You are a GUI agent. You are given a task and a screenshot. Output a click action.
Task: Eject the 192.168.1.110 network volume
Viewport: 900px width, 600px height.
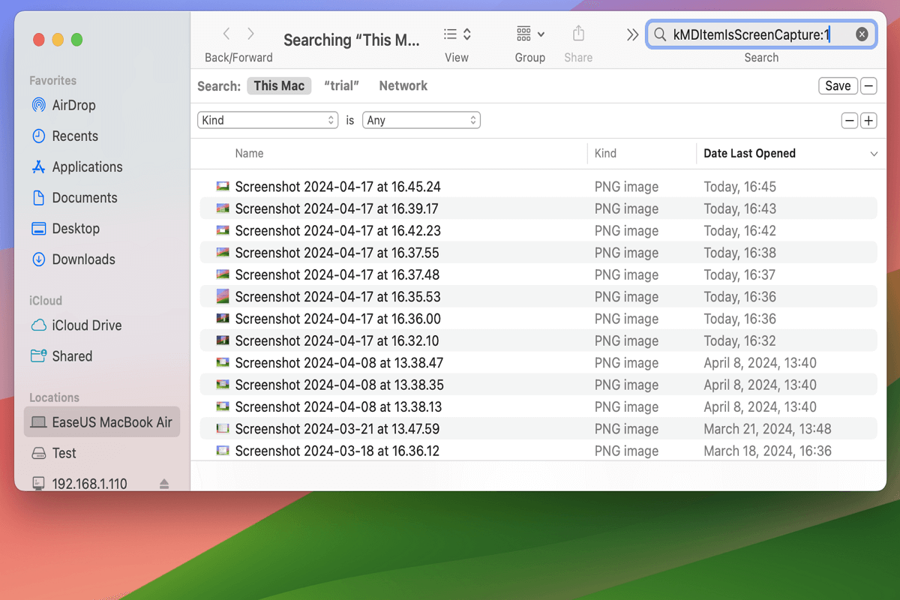[x=163, y=483]
